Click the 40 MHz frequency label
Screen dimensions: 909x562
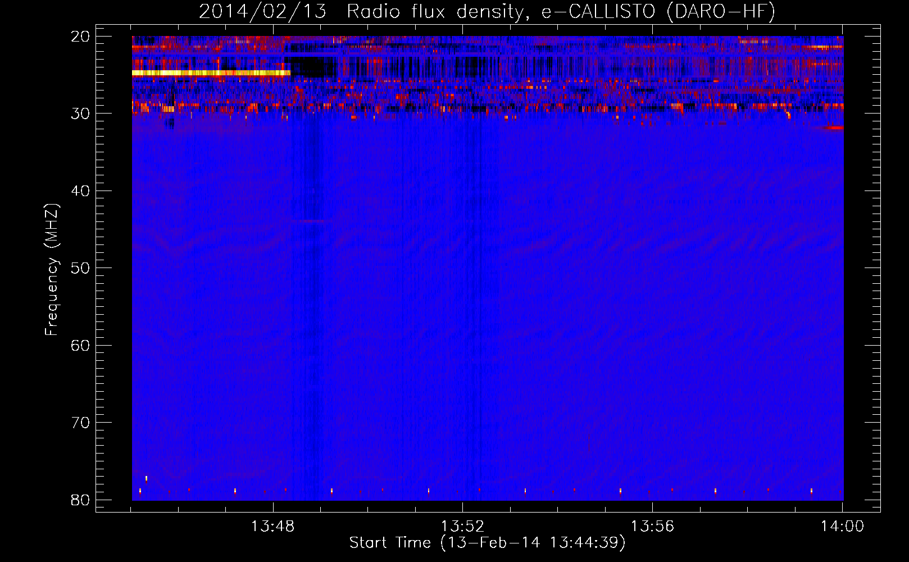[81, 191]
